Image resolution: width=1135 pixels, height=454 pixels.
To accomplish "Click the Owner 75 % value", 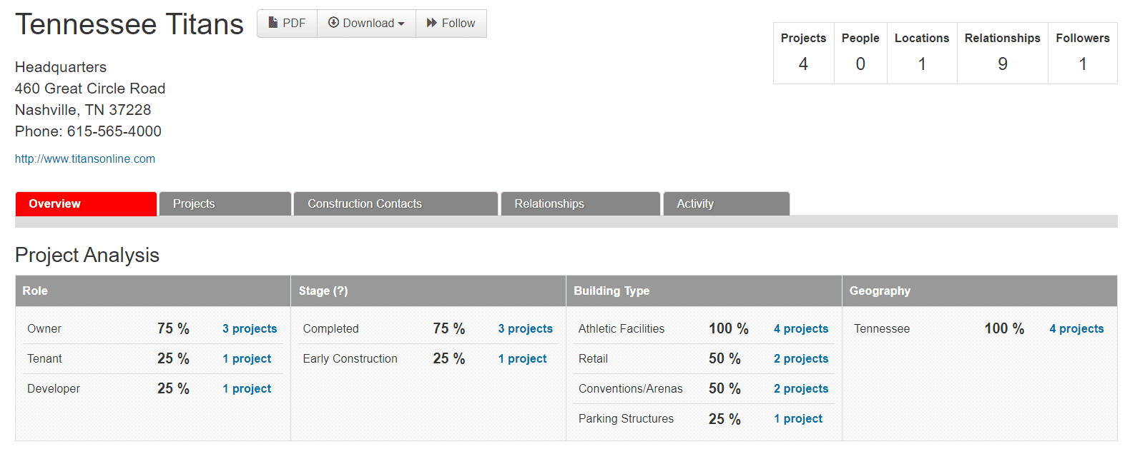I will (174, 328).
